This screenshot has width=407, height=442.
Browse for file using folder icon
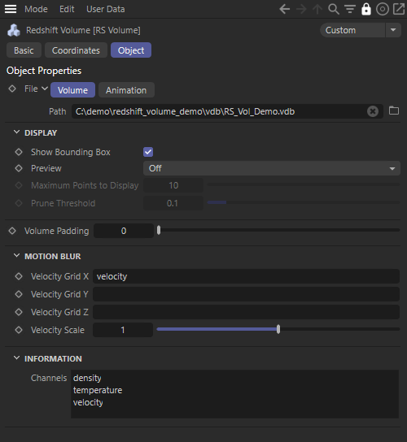coord(394,110)
